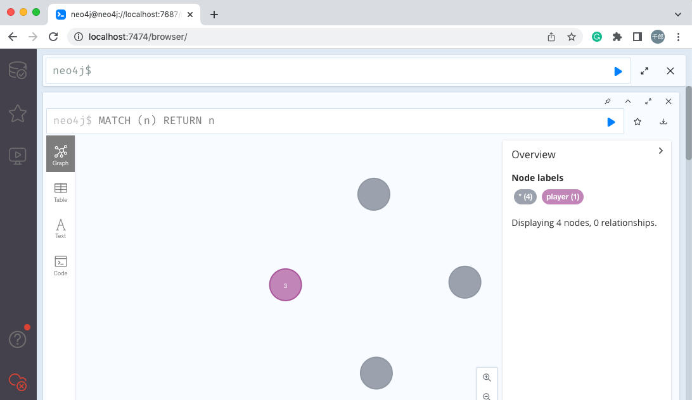
Task: Open the cloud connection error icon
Action: [18, 382]
